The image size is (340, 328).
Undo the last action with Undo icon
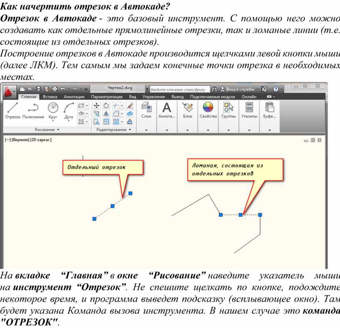tap(63, 89)
